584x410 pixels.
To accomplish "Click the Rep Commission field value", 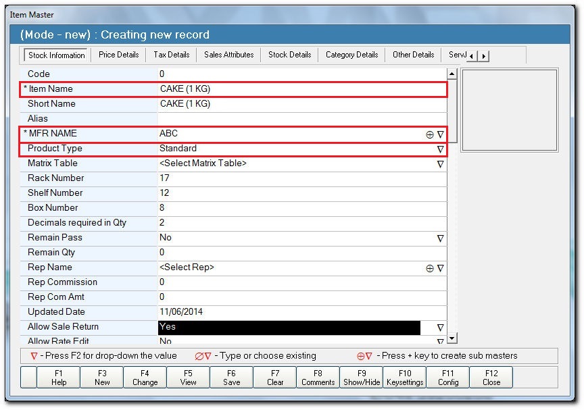I will (302, 283).
